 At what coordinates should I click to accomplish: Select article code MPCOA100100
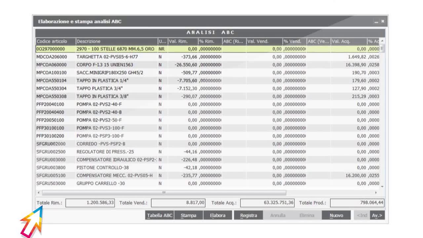click(x=52, y=73)
